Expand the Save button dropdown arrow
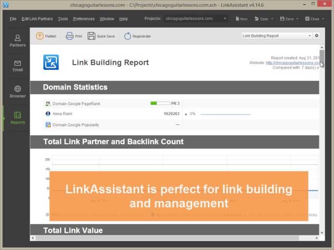The height and width of the screenshot is (250, 334). (297, 19)
